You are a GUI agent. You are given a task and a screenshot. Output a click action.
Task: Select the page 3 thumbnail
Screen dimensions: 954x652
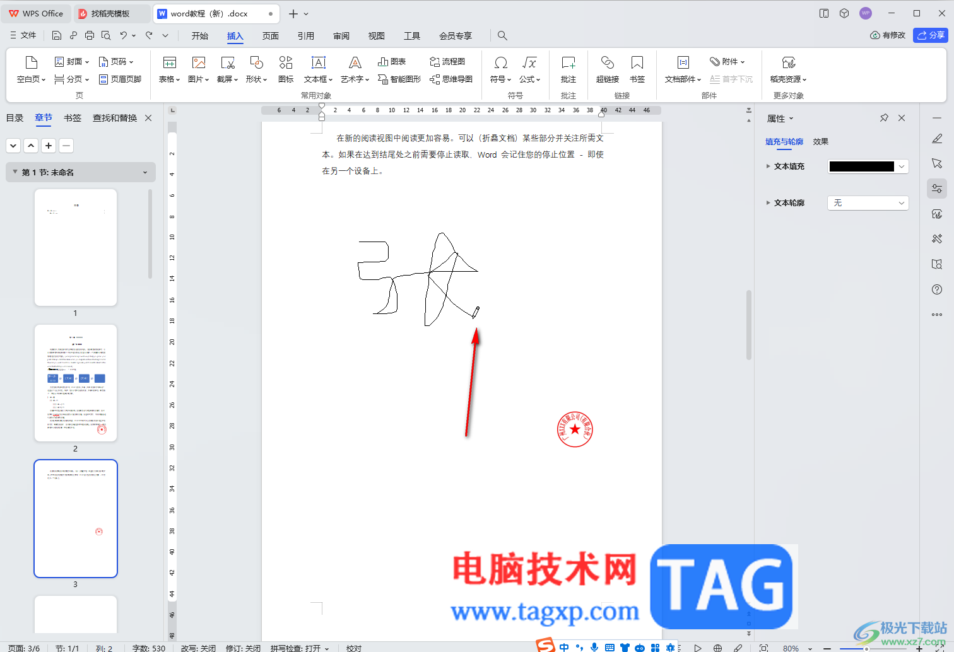click(76, 518)
